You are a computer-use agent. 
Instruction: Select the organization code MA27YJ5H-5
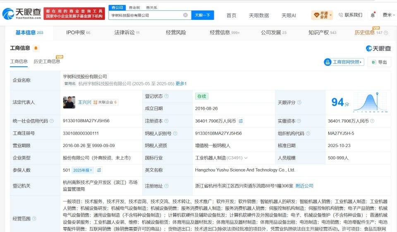[x=341, y=133]
